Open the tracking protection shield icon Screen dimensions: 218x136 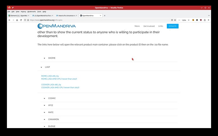coord(25,20)
